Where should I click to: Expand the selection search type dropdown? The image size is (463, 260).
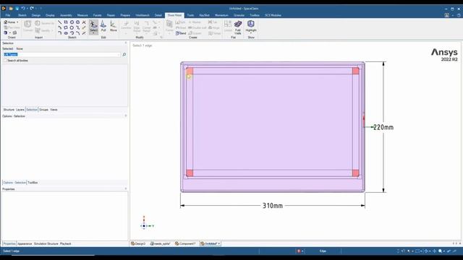pyautogui.click(x=119, y=55)
